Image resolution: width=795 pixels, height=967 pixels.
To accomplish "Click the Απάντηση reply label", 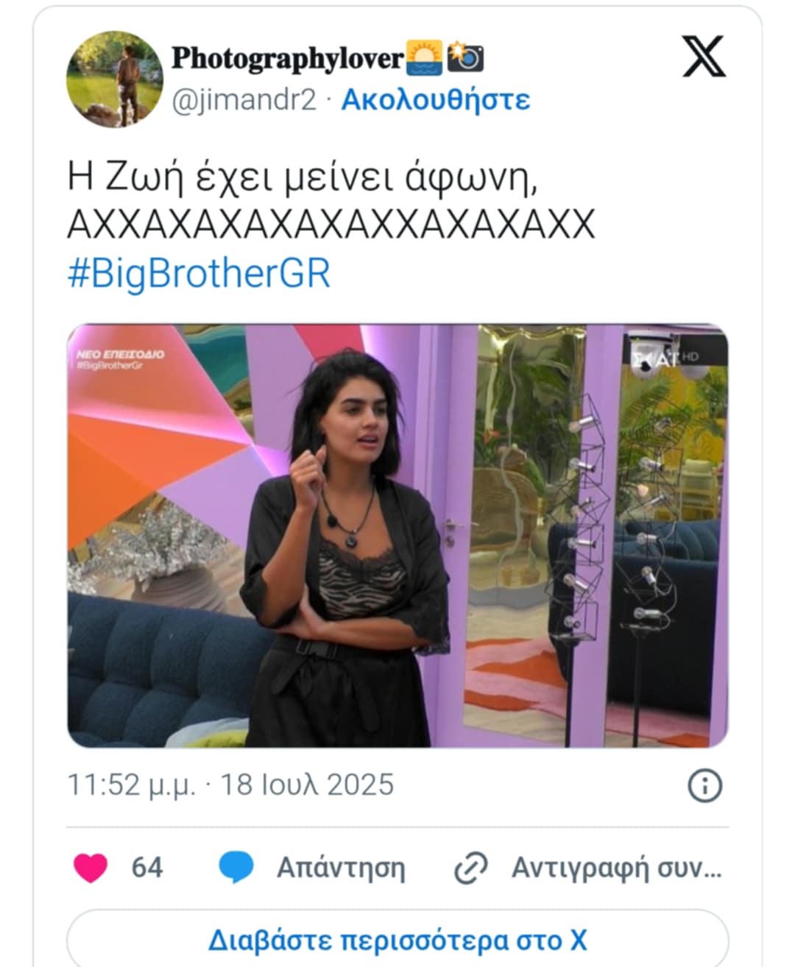I will (341, 868).
